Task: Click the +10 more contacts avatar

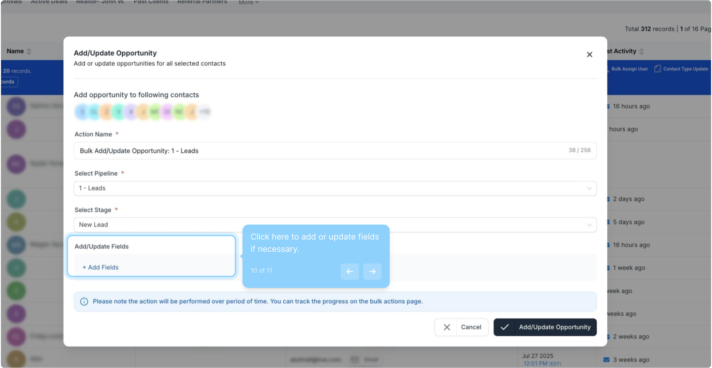Action: 204,112
